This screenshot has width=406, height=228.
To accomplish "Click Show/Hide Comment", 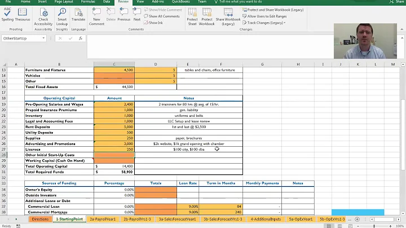I will pos(163,10).
